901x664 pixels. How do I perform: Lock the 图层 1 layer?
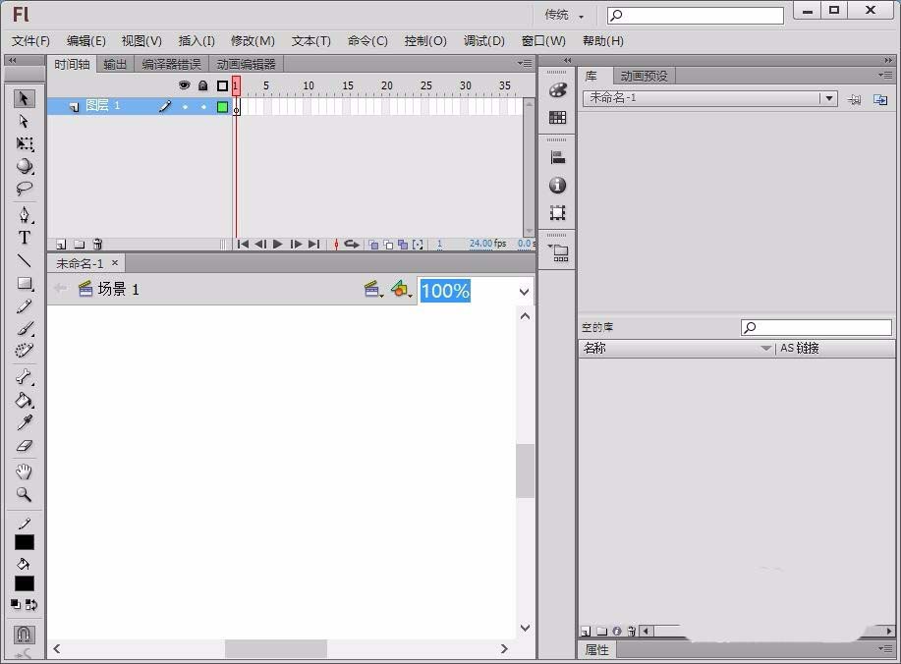point(199,105)
